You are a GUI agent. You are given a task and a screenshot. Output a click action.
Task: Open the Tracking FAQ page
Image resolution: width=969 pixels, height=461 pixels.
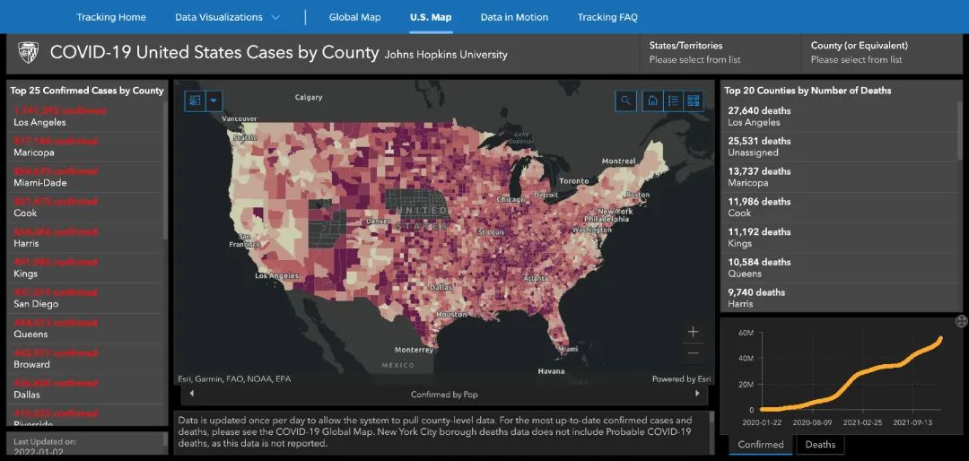(x=607, y=17)
